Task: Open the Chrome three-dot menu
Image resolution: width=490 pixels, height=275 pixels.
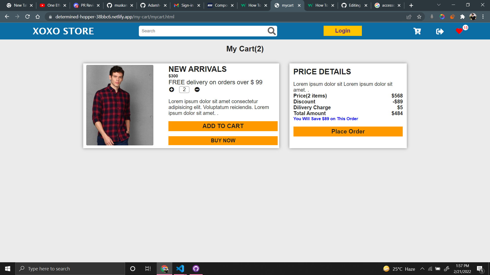Action: (483, 17)
